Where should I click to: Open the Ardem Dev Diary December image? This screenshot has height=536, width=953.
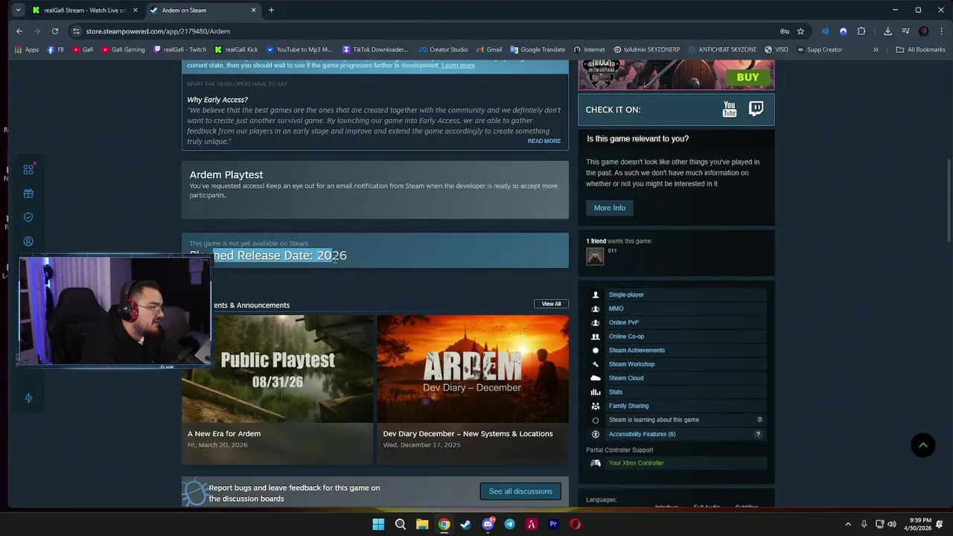(x=473, y=369)
